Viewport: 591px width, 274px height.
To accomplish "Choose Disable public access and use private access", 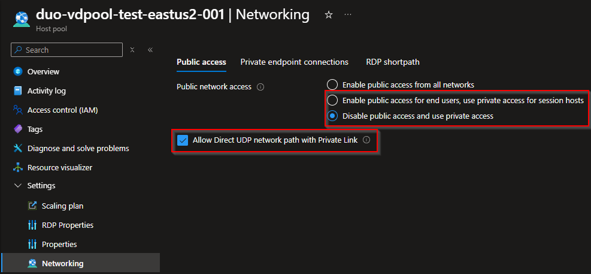I will point(332,116).
